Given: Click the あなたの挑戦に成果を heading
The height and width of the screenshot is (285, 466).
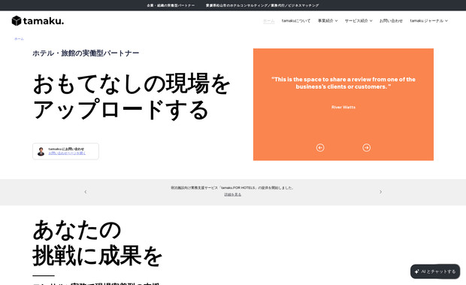Looking at the screenshot, I should point(97,242).
